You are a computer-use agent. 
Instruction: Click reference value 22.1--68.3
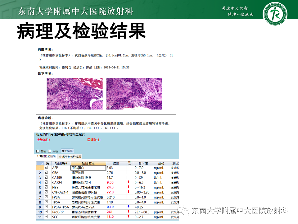[142, 212]
